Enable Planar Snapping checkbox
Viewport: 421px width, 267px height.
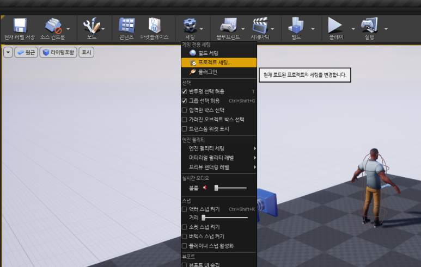tap(185, 246)
